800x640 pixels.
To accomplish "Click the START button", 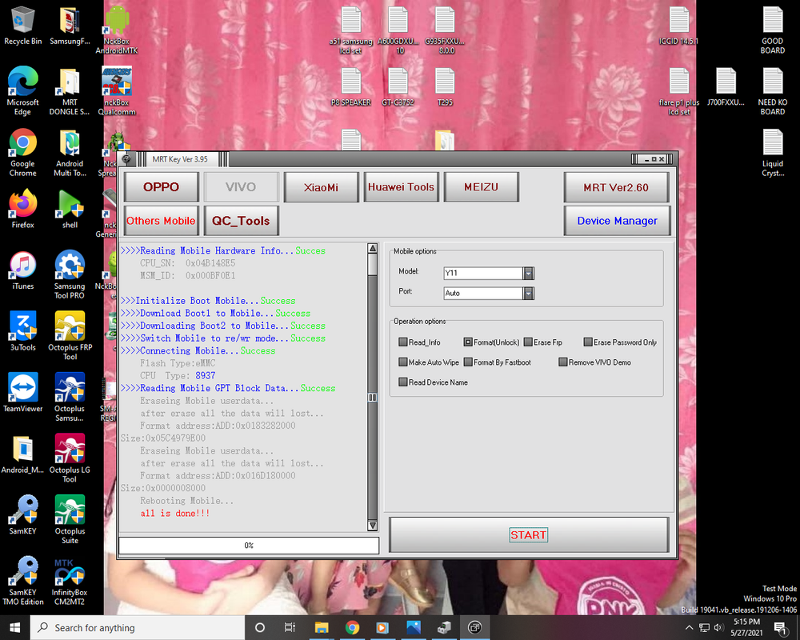I will click(x=529, y=534).
